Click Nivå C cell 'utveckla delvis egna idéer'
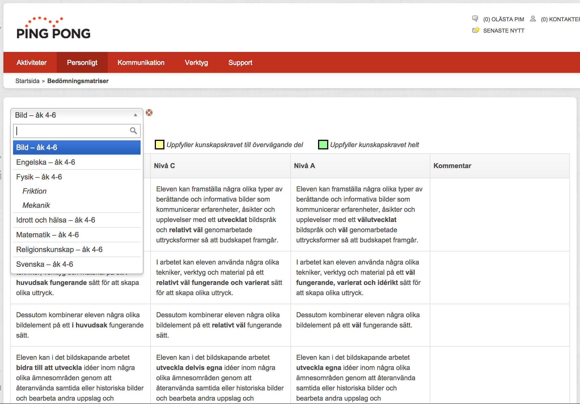 (221, 375)
